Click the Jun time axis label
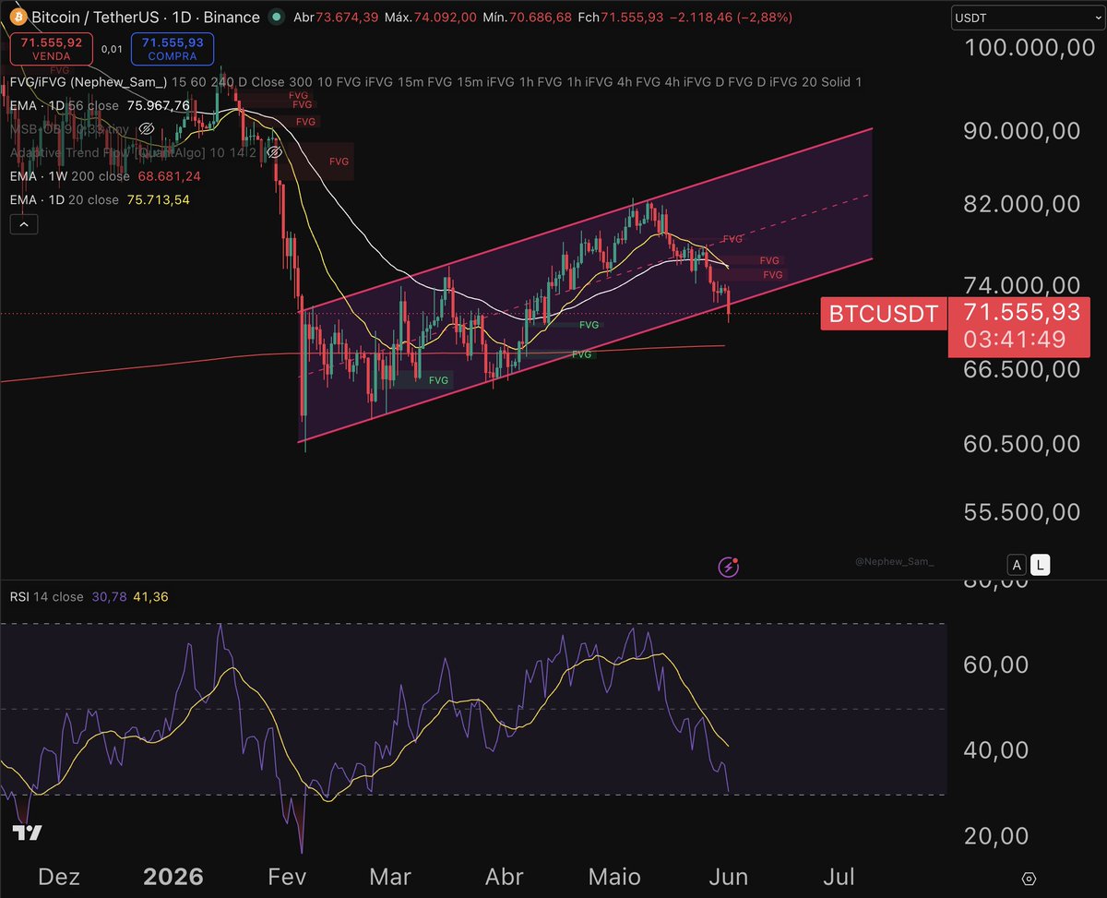The width and height of the screenshot is (1107, 898). pyautogui.click(x=730, y=876)
